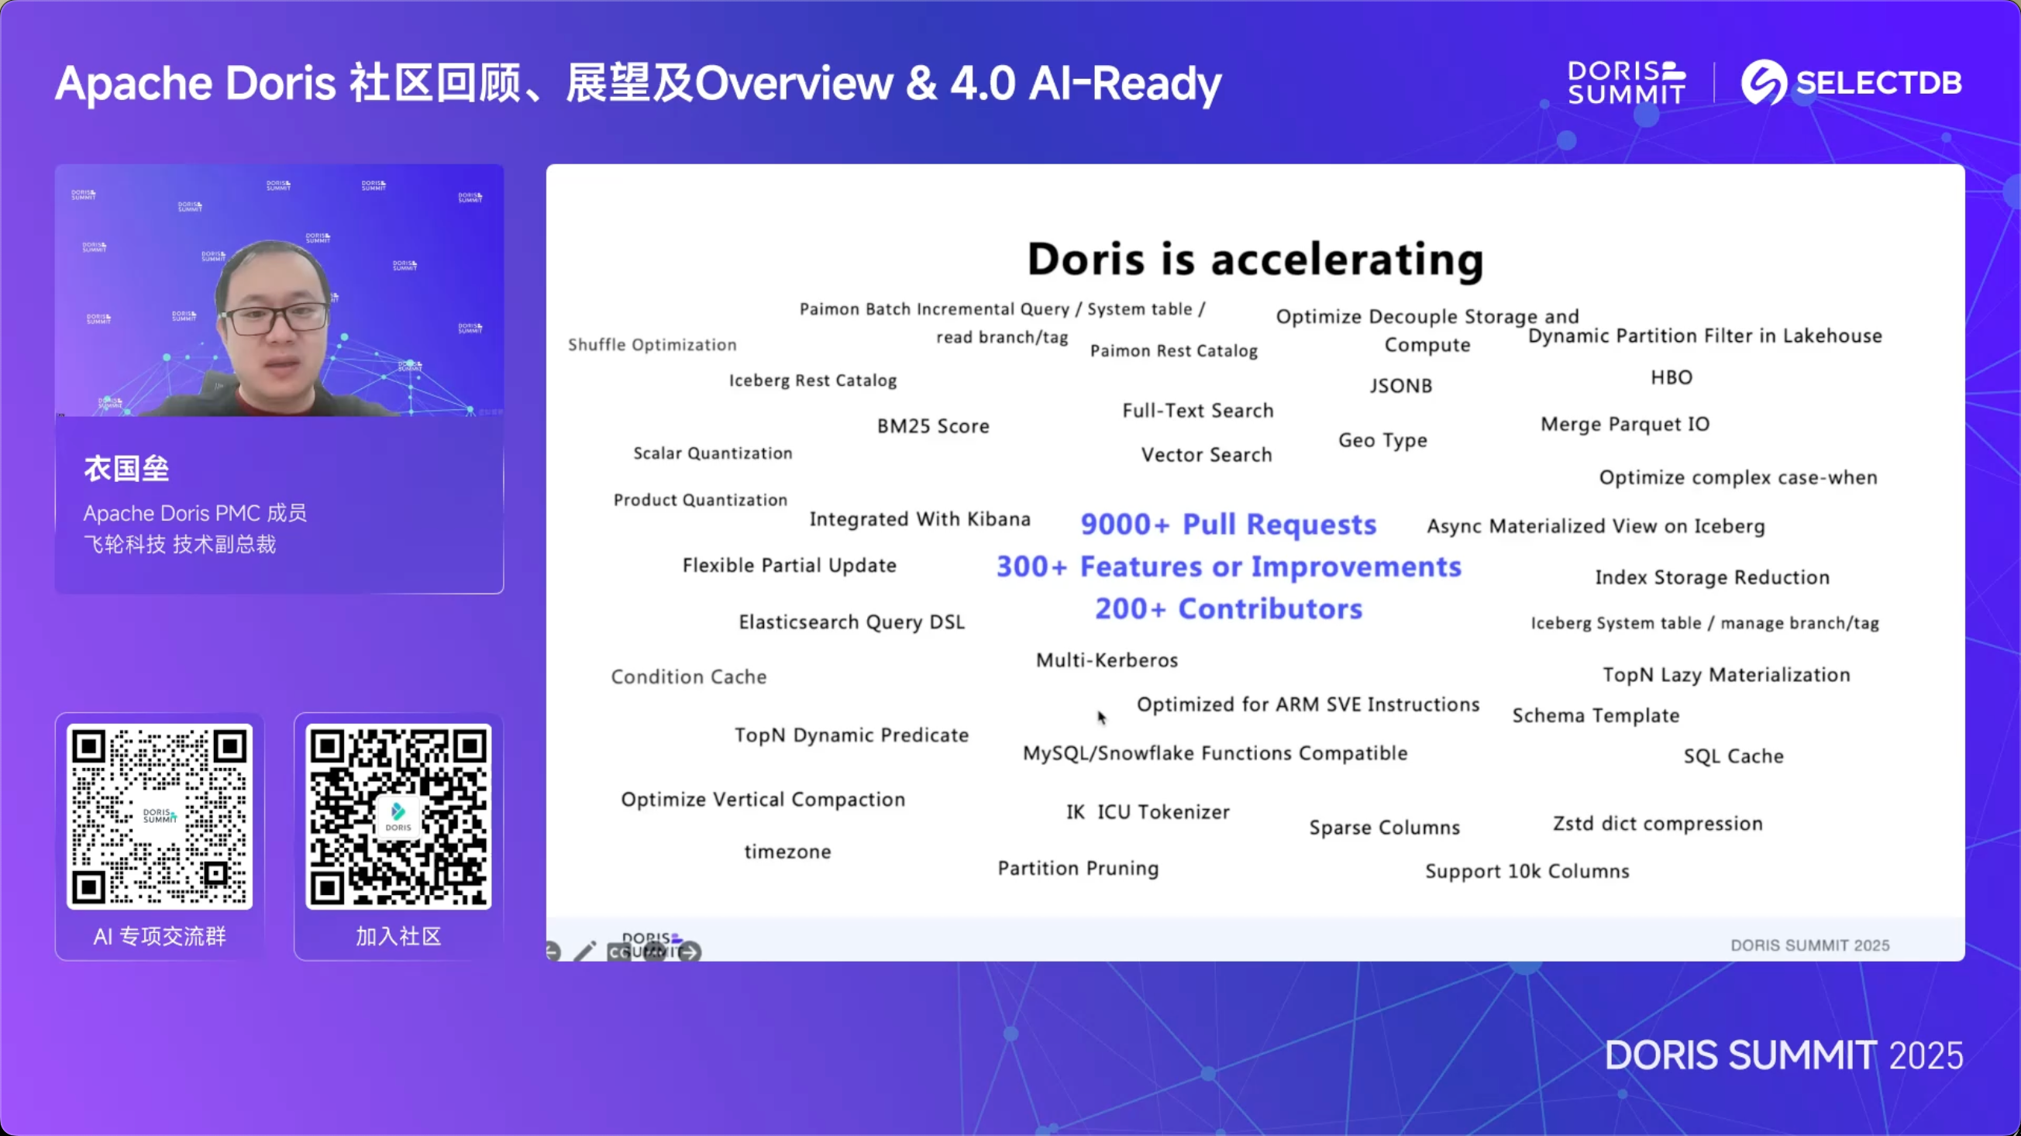Expand the presentation slide to fullscreen
This screenshot has height=1136, width=2021.
point(653,953)
